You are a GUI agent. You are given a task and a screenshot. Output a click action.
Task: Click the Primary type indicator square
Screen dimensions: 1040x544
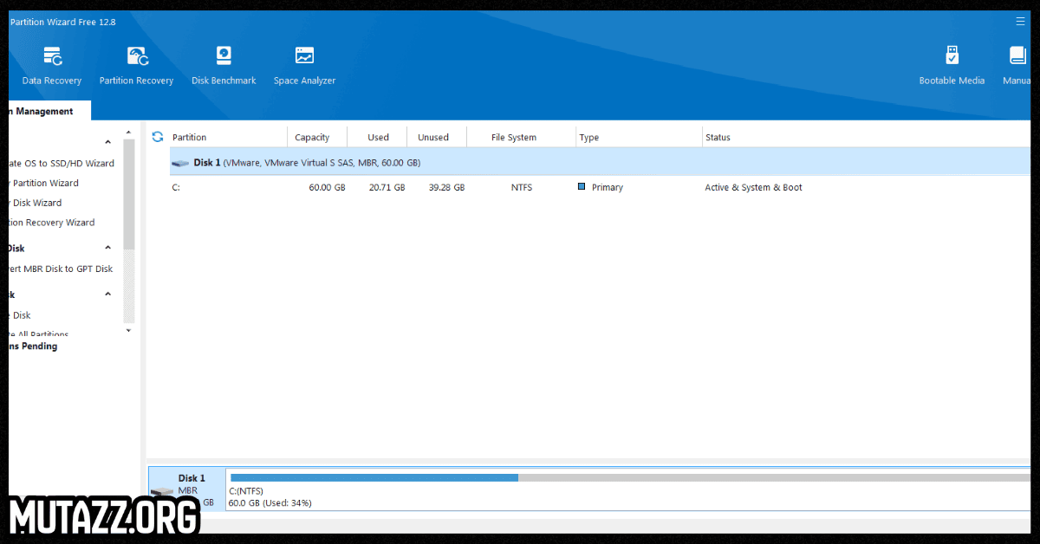click(x=581, y=186)
